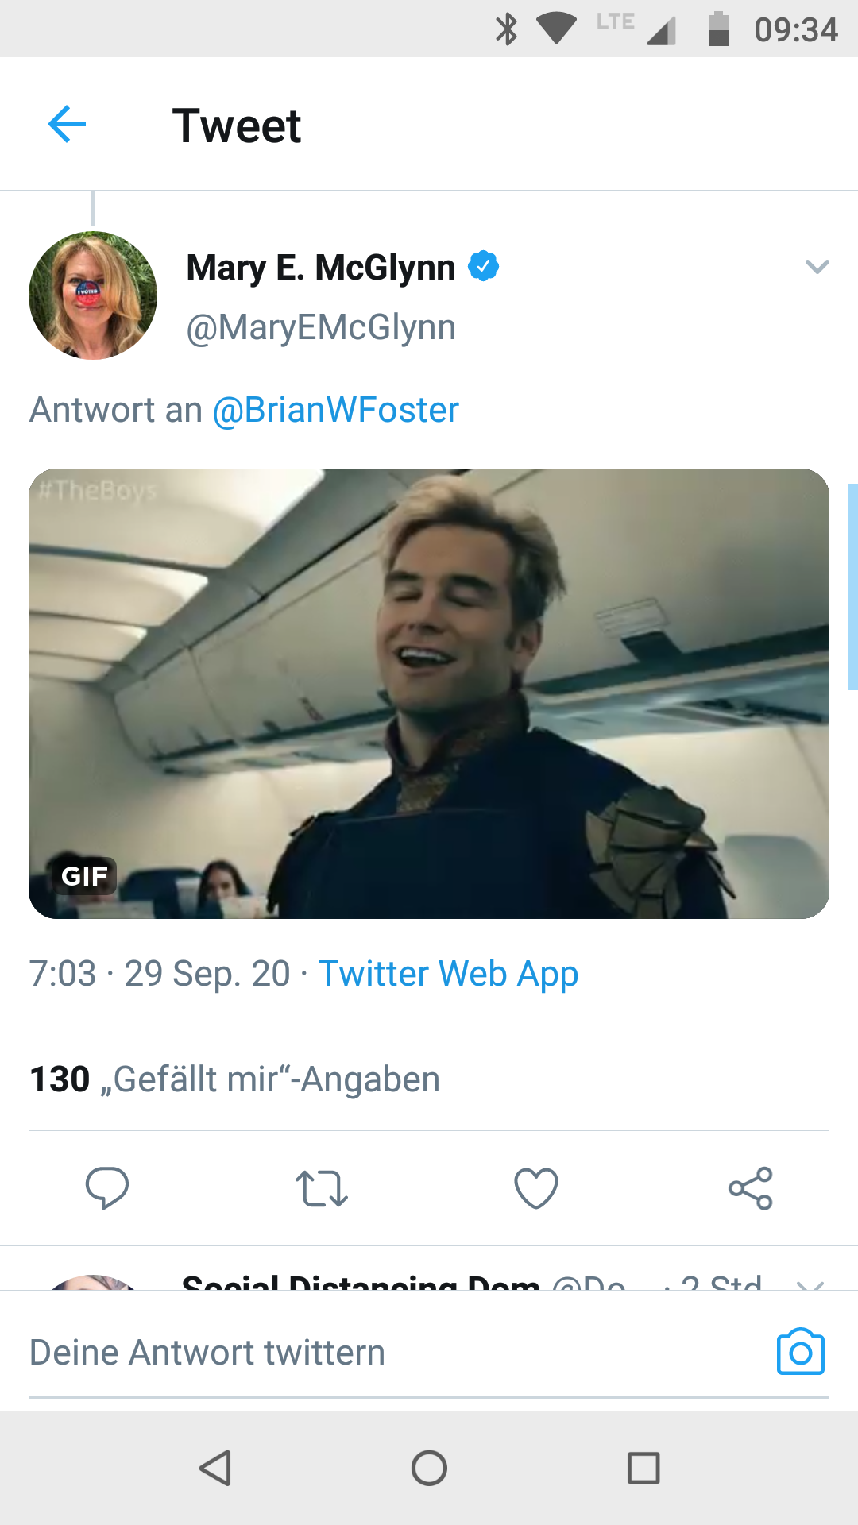Focus the 'Deine Antwort twittern' field
This screenshot has height=1525, width=858.
coord(389,1352)
